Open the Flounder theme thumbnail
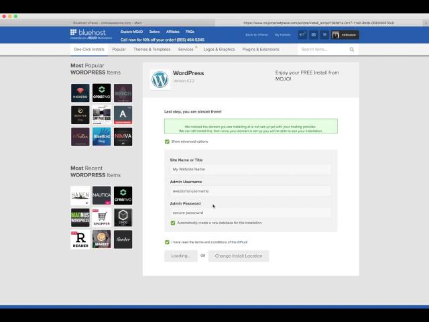This screenshot has height=322, width=429. coord(123,239)
